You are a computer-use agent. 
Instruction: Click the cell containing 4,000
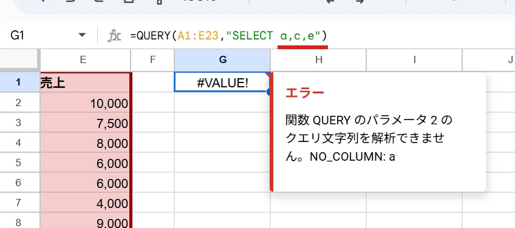[86, 203]
